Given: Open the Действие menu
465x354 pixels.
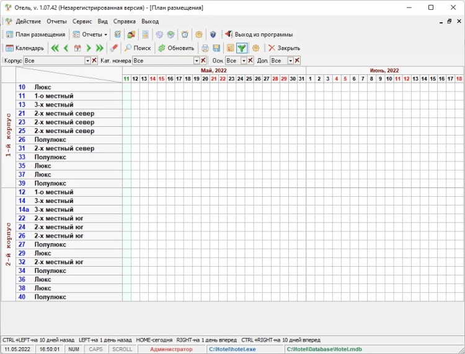Looking at the screenshot, I should tap(29, 21).
